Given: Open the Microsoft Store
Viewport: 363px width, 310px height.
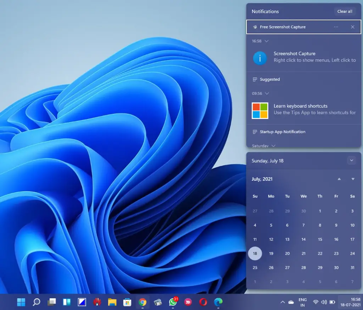Looking at the screenshot, I should (x=127, y=302).
